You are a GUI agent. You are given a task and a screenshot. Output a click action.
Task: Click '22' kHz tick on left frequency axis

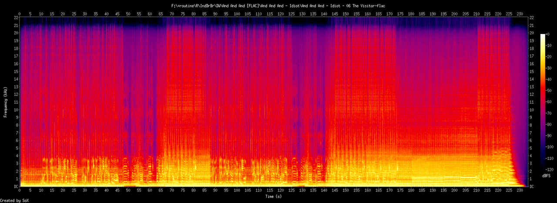click(15, 17)
